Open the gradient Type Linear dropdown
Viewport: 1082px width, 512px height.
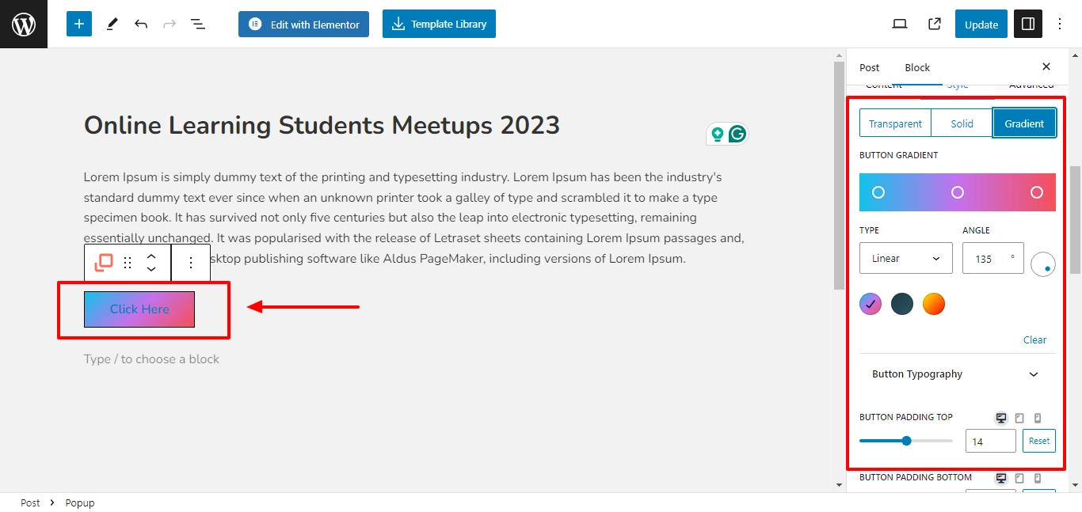pos(906,258)
